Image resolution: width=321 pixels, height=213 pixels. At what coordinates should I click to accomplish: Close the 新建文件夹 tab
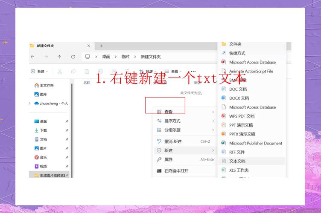point(89,46)
